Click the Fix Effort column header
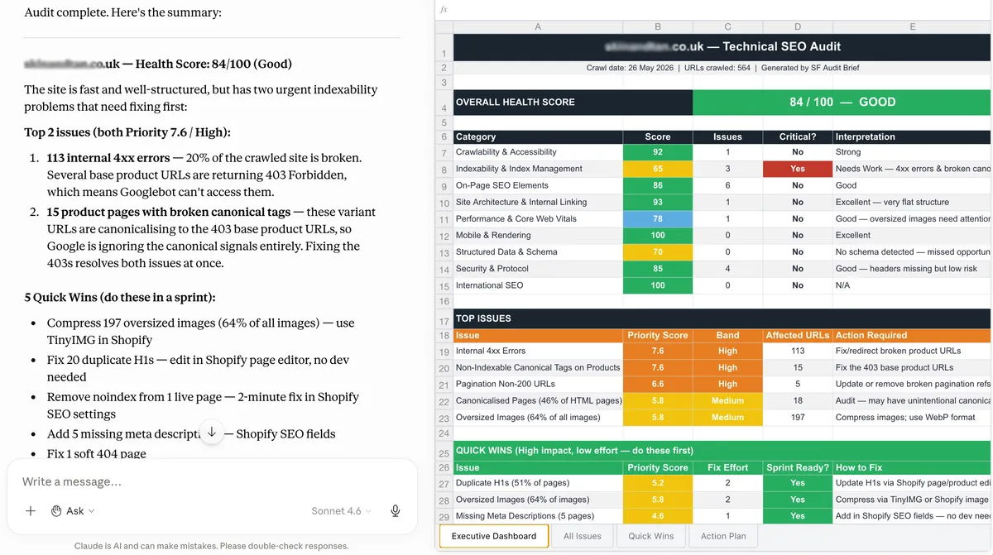Viewport: 993px width, 555px height. coord(727,467)
